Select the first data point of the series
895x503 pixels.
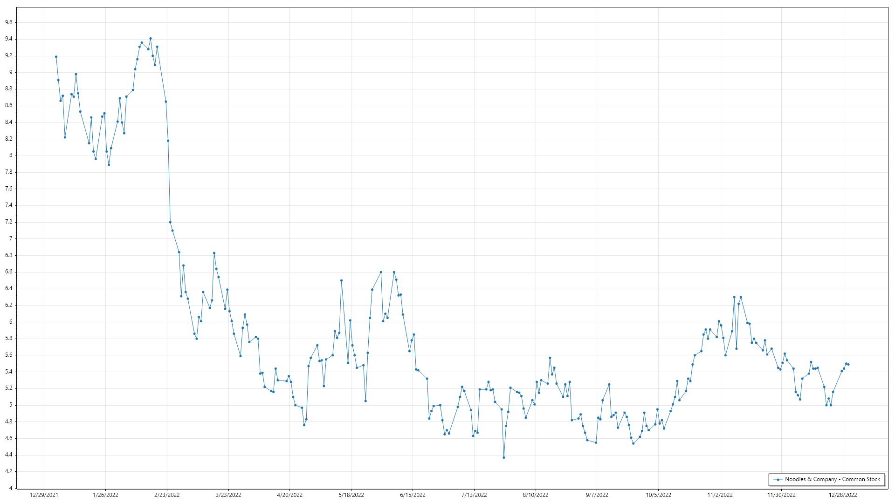pos(56,57)
